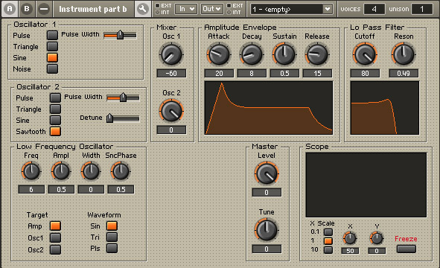Select Sin LFO waveform
Screen dimensions: 440x268
coord(112,226)
